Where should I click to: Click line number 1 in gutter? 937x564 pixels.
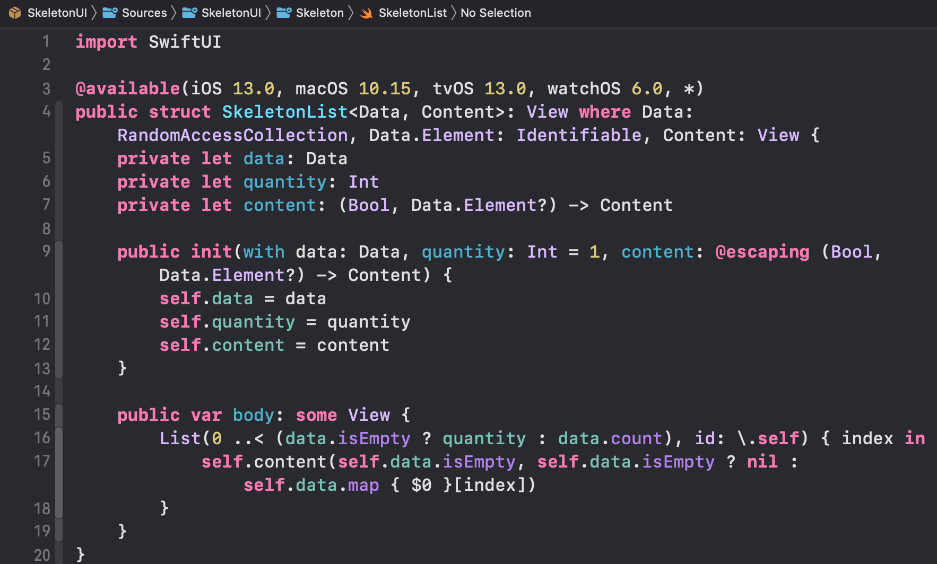pos(46,41)
